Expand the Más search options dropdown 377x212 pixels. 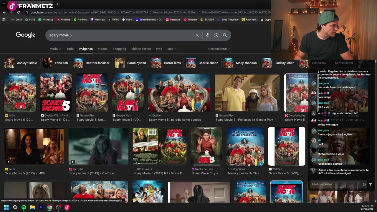click(x=172, y=49)
